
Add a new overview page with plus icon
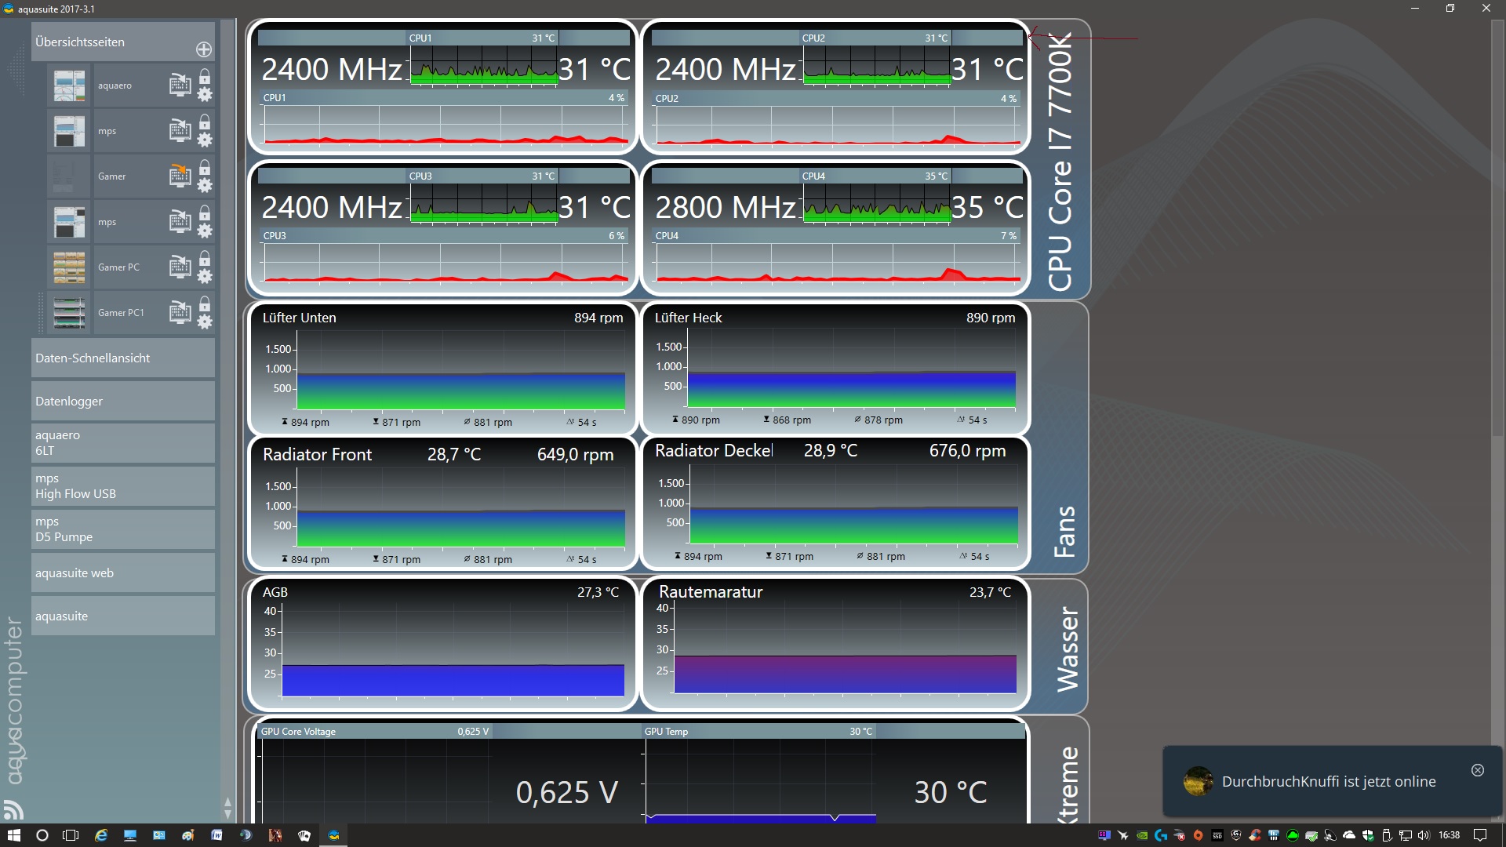(x=204, y=49)
